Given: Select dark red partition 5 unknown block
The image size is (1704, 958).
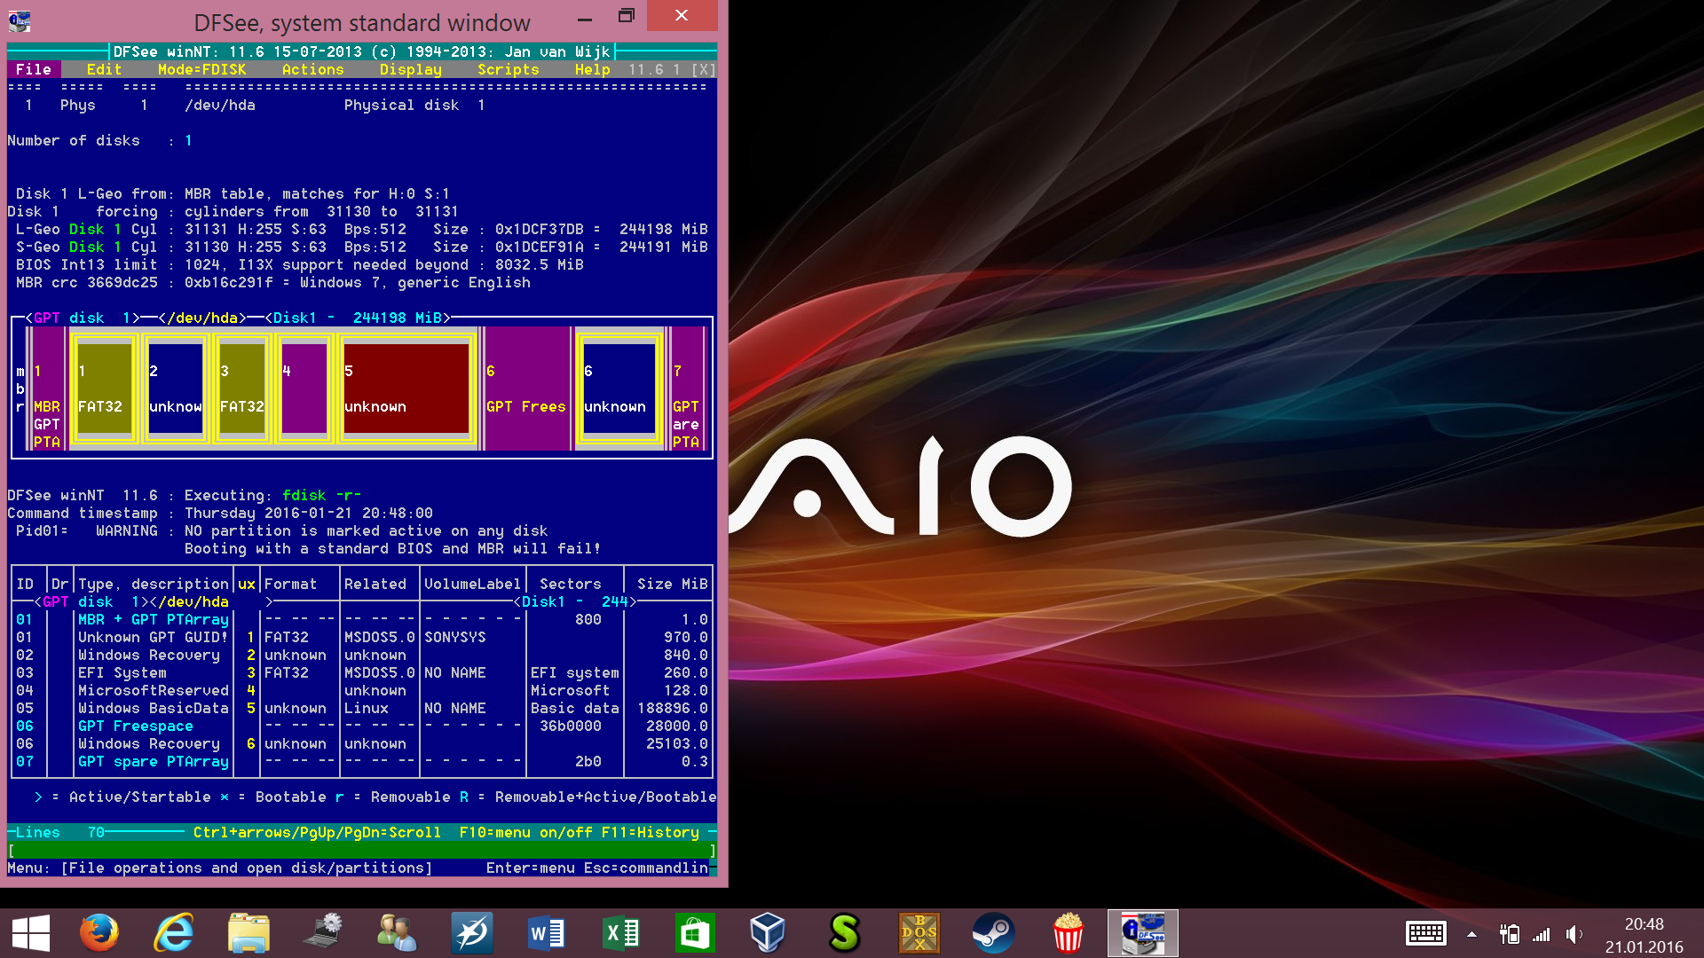Looking at the screenshot, I should click(x=406, y=389).
